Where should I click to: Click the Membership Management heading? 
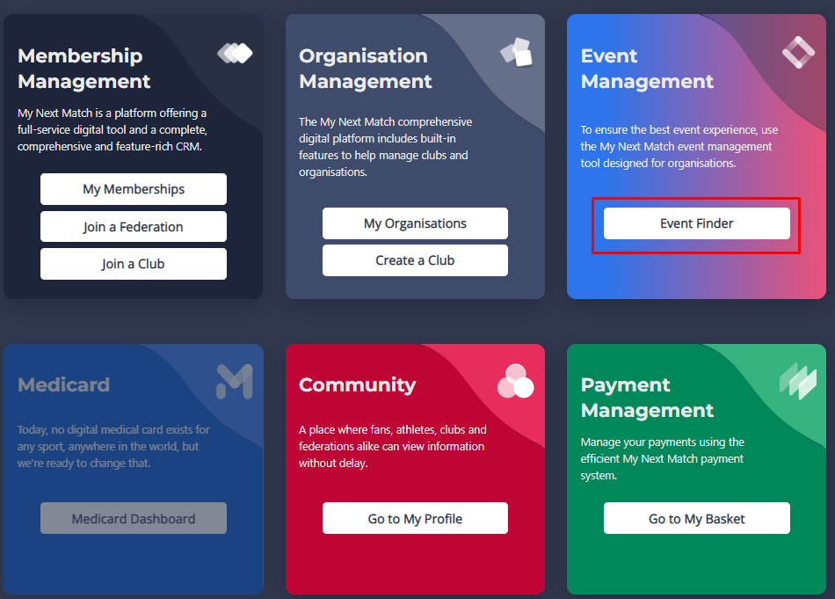click(x=84, y=69)
